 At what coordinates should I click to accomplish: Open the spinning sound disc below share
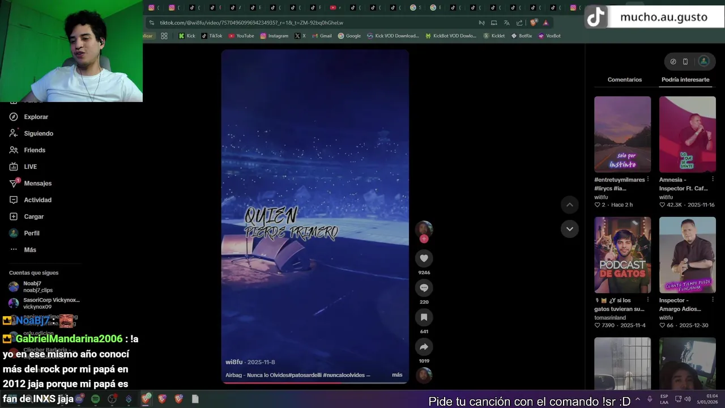[424, 375]
